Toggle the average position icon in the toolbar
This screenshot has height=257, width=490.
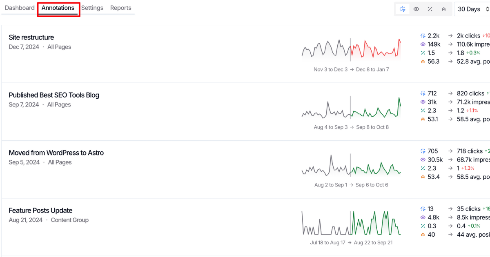(x=443, y=9)
